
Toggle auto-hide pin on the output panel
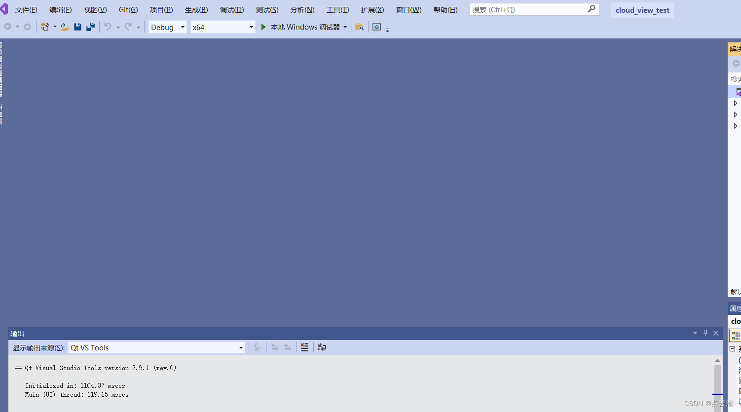point(705,333)
